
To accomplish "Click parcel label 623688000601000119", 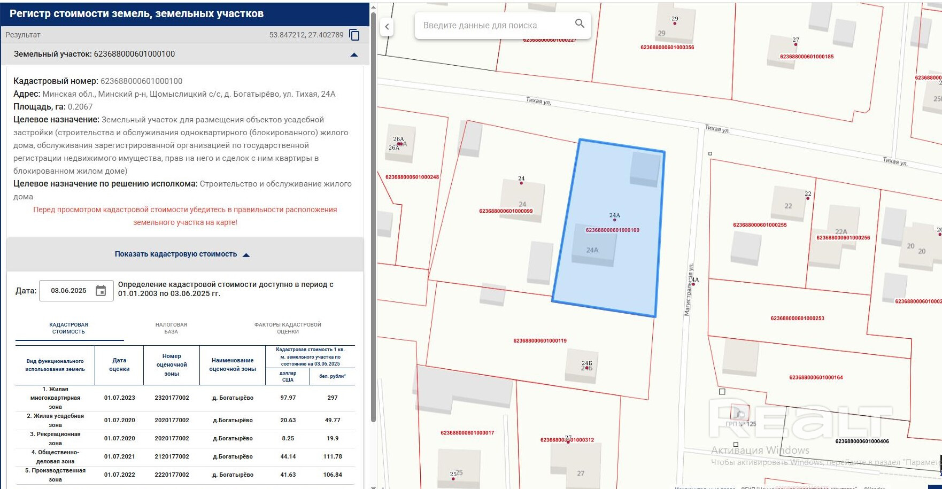I will (540, 340).
